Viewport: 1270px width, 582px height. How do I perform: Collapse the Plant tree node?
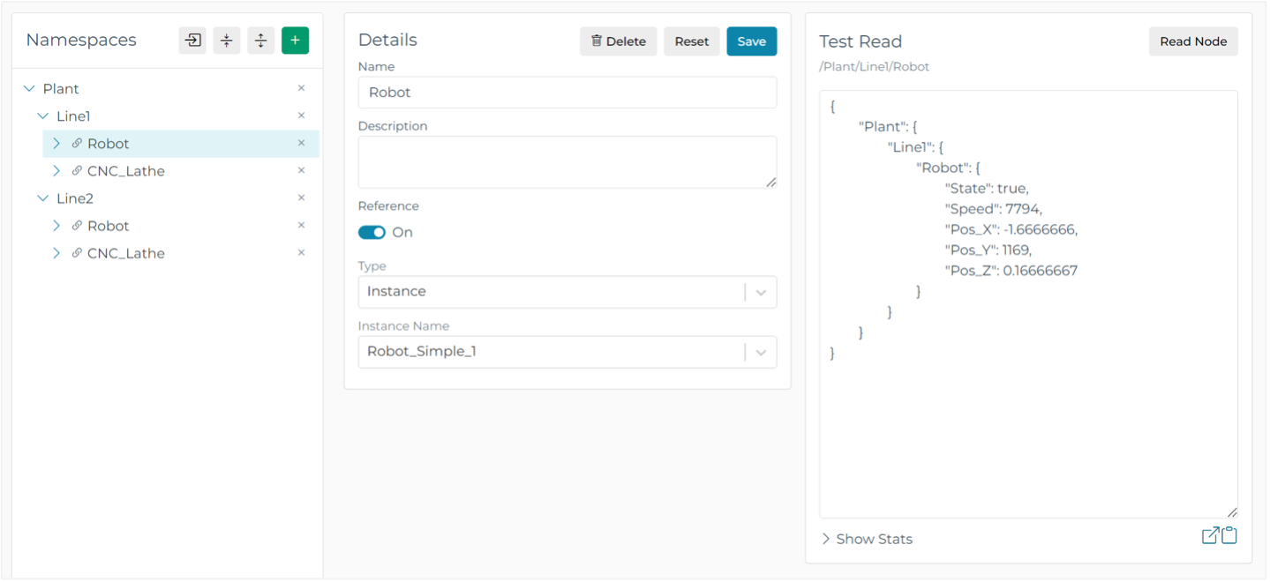coord(29,89)
